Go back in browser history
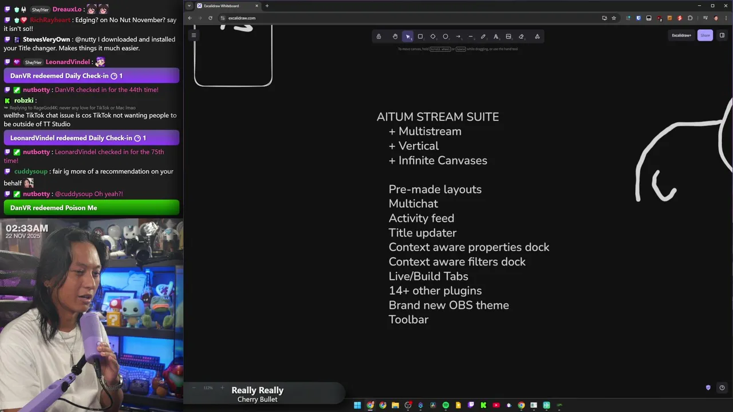Screen dimensions: 733x412 (190, 18)
